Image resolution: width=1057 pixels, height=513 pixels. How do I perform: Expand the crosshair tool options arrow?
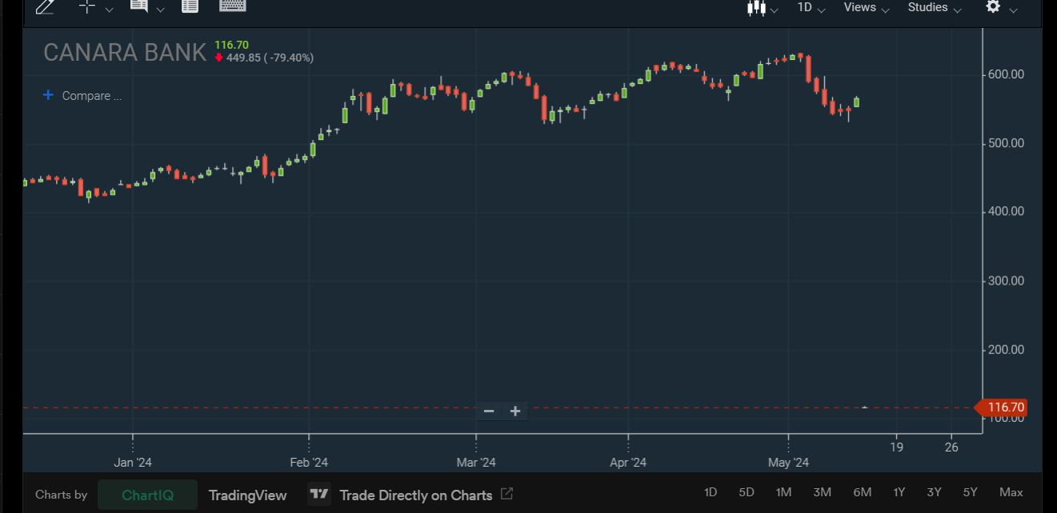pyautogui.click(x=110, y=10)
